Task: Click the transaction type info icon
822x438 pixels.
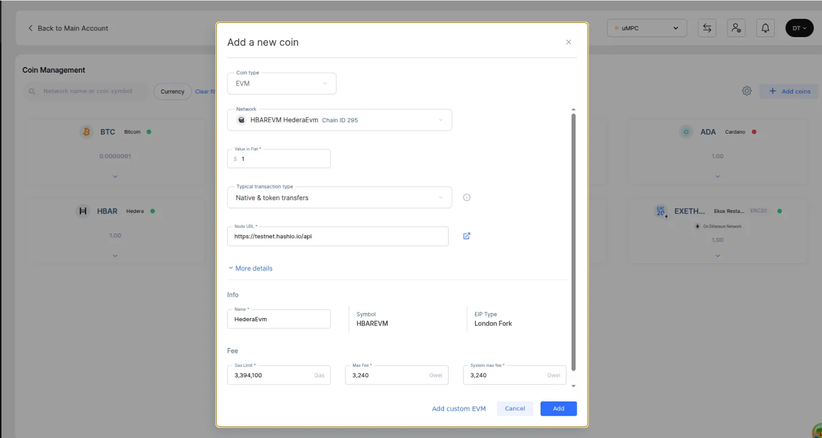Action: [466, 197]
